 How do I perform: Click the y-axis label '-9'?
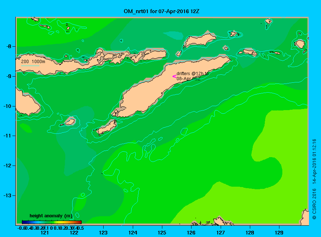tap(9, 76)
